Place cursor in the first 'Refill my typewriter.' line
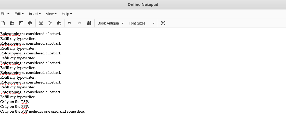Viewport: 286px width, 131px height. (x=18, y=39)
